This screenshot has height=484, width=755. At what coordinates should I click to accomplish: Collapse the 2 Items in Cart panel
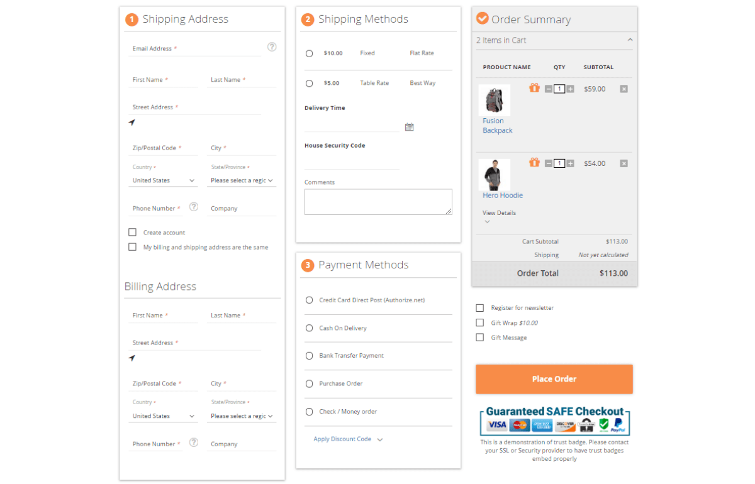(629, 40)
